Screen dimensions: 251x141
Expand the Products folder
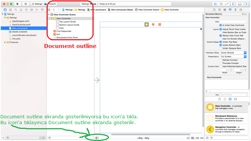[x=5, y=42]
